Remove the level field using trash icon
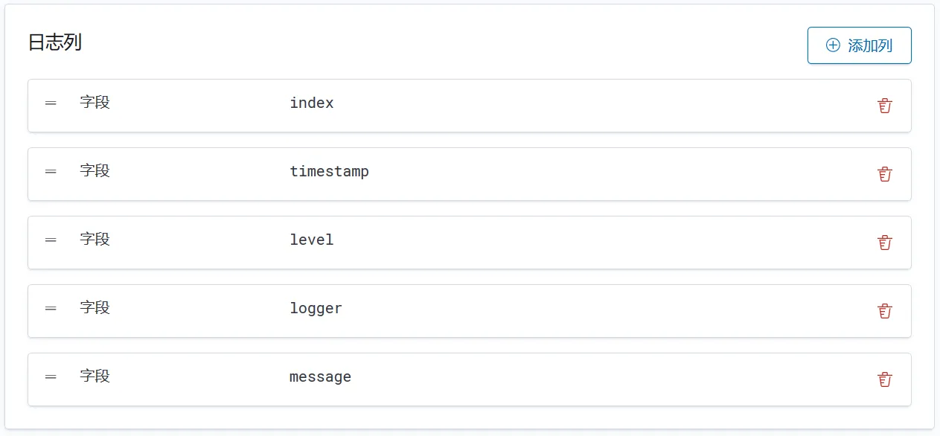 884,243
